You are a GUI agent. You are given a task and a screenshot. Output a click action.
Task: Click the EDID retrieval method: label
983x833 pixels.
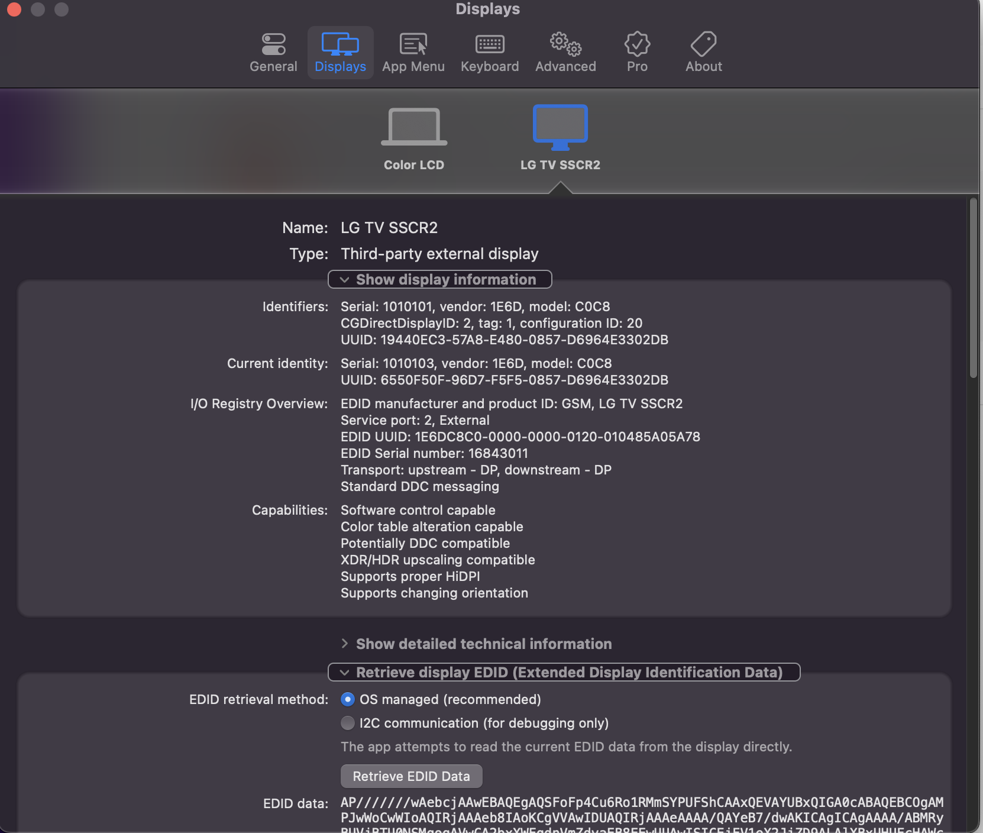[258, 699]
